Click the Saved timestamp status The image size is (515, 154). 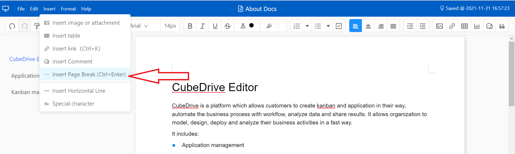478,8
